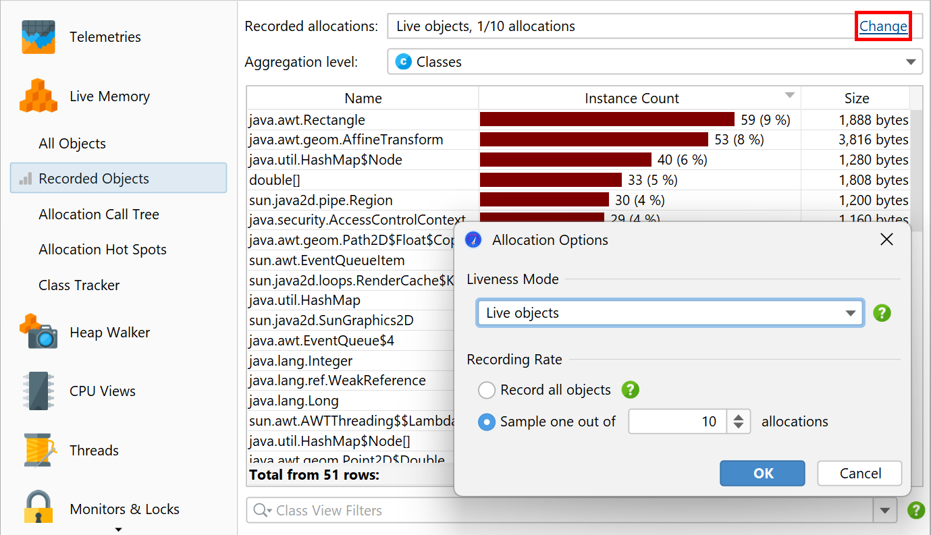Confirm with the OK button
This screenshot has width=931, height=535.
[762, 474]
